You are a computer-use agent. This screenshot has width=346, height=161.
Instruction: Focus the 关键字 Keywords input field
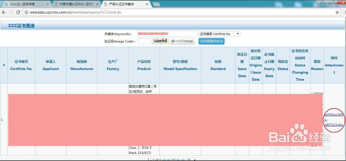tap(167, 34)
